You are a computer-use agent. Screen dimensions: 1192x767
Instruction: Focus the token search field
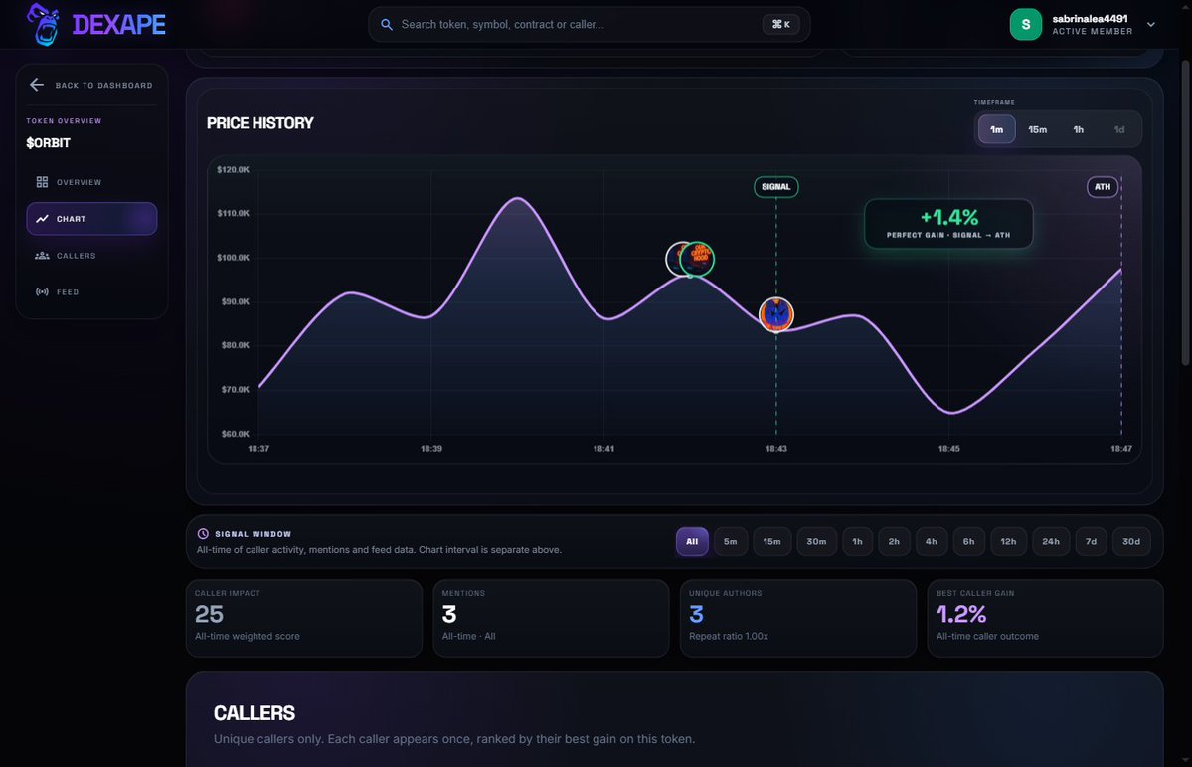[590, 24]
